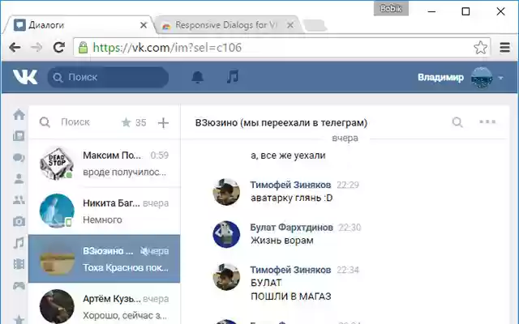Start new conversation with plus icon
Viewport: 519px width, 324px height.
[x=163, y=122]
